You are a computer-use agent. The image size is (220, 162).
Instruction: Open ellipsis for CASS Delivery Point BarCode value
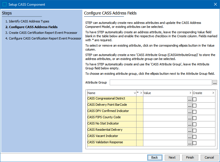[x=190, y=106]
